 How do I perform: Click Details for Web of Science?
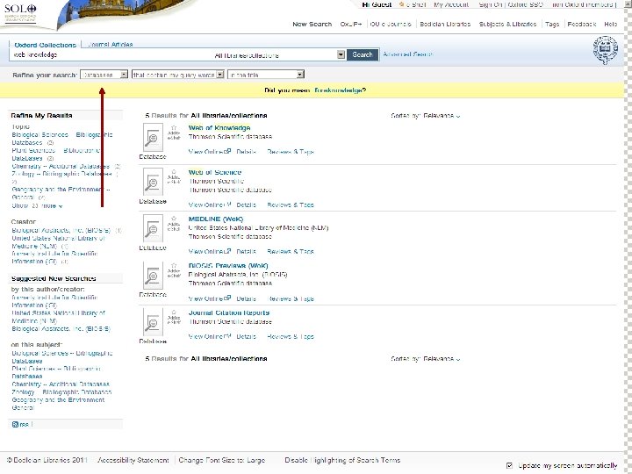(247, 205)
